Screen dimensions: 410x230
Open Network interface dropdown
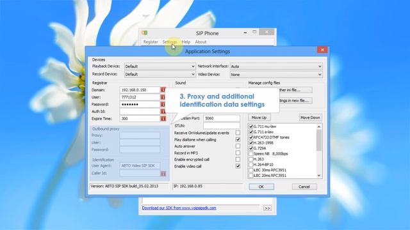click(276, 66)
